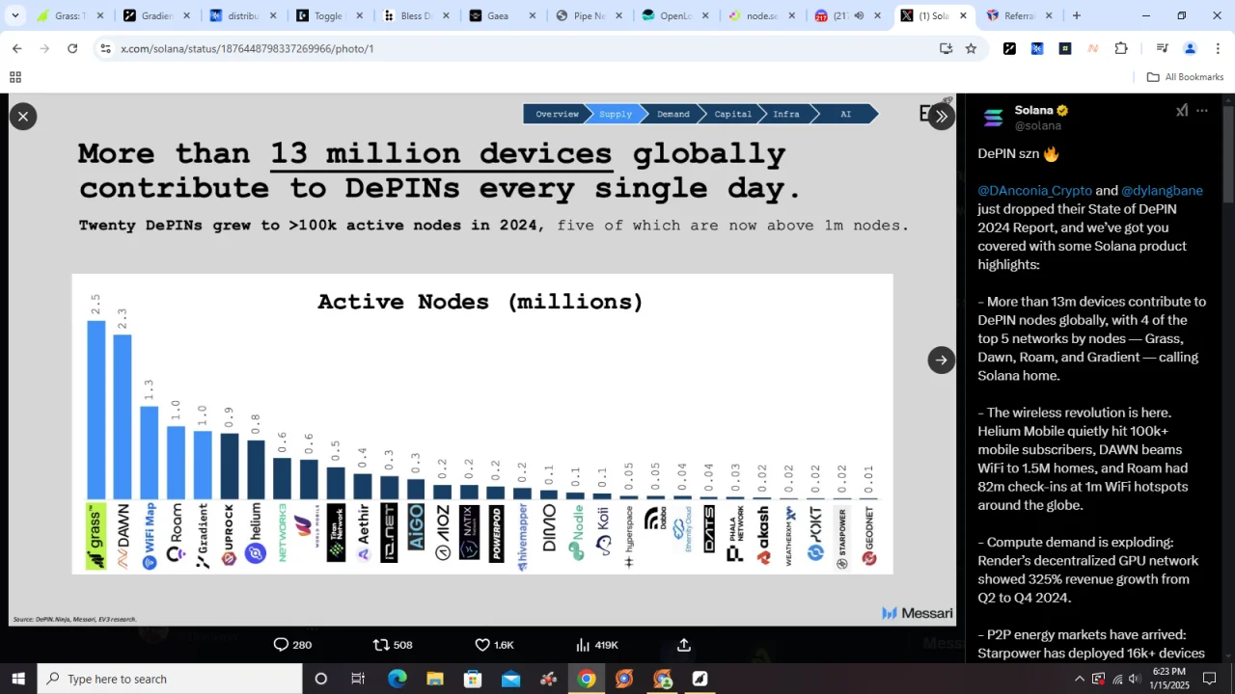Reload the current page
This screenshot has height=694, width=1235.
(72, 48)
